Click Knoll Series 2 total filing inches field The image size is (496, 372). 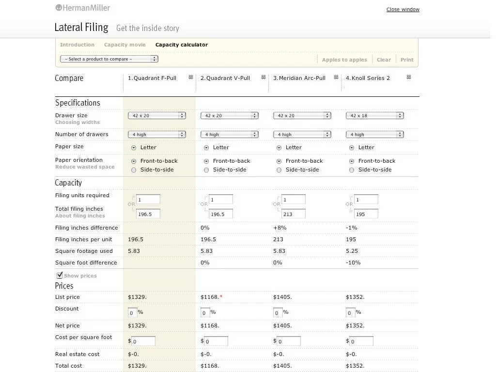(x=366, y=214)
